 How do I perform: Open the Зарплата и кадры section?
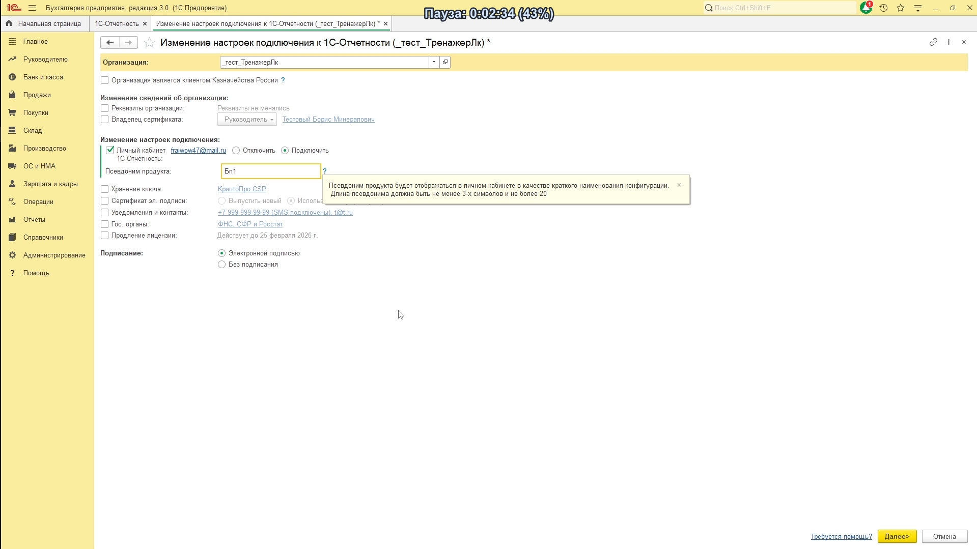tap(50, 184)
